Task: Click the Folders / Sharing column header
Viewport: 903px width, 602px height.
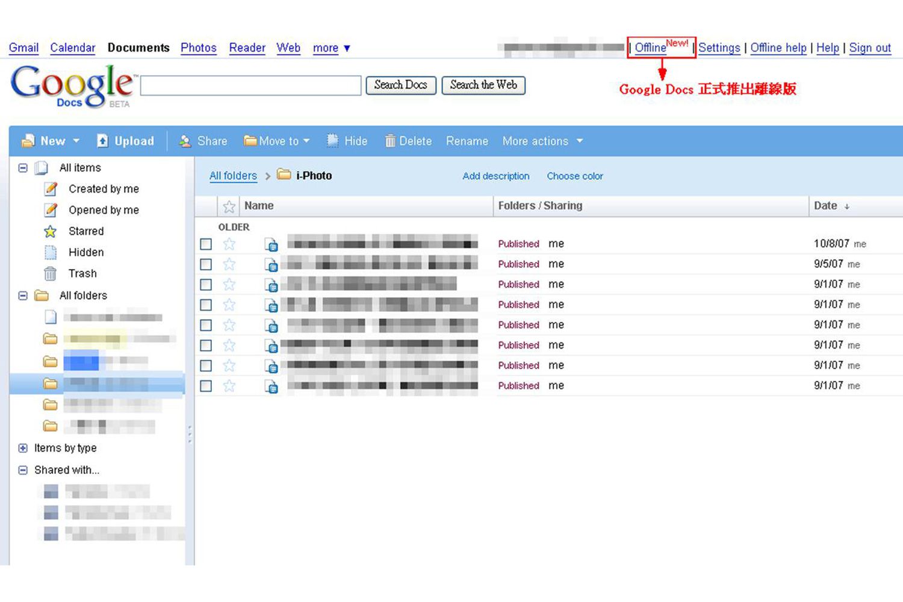Action: click(540, 206)
